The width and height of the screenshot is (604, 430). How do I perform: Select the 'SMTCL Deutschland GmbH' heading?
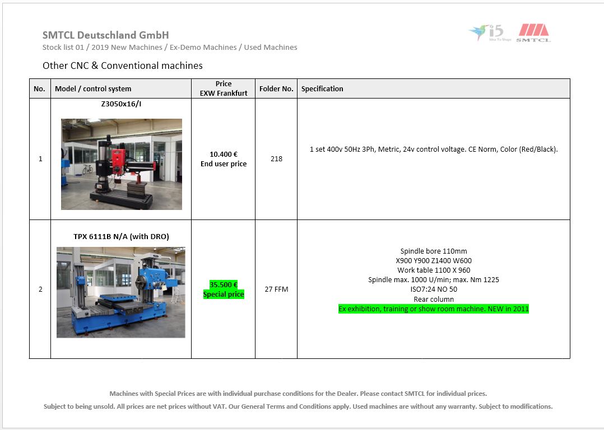coord(105,35)
